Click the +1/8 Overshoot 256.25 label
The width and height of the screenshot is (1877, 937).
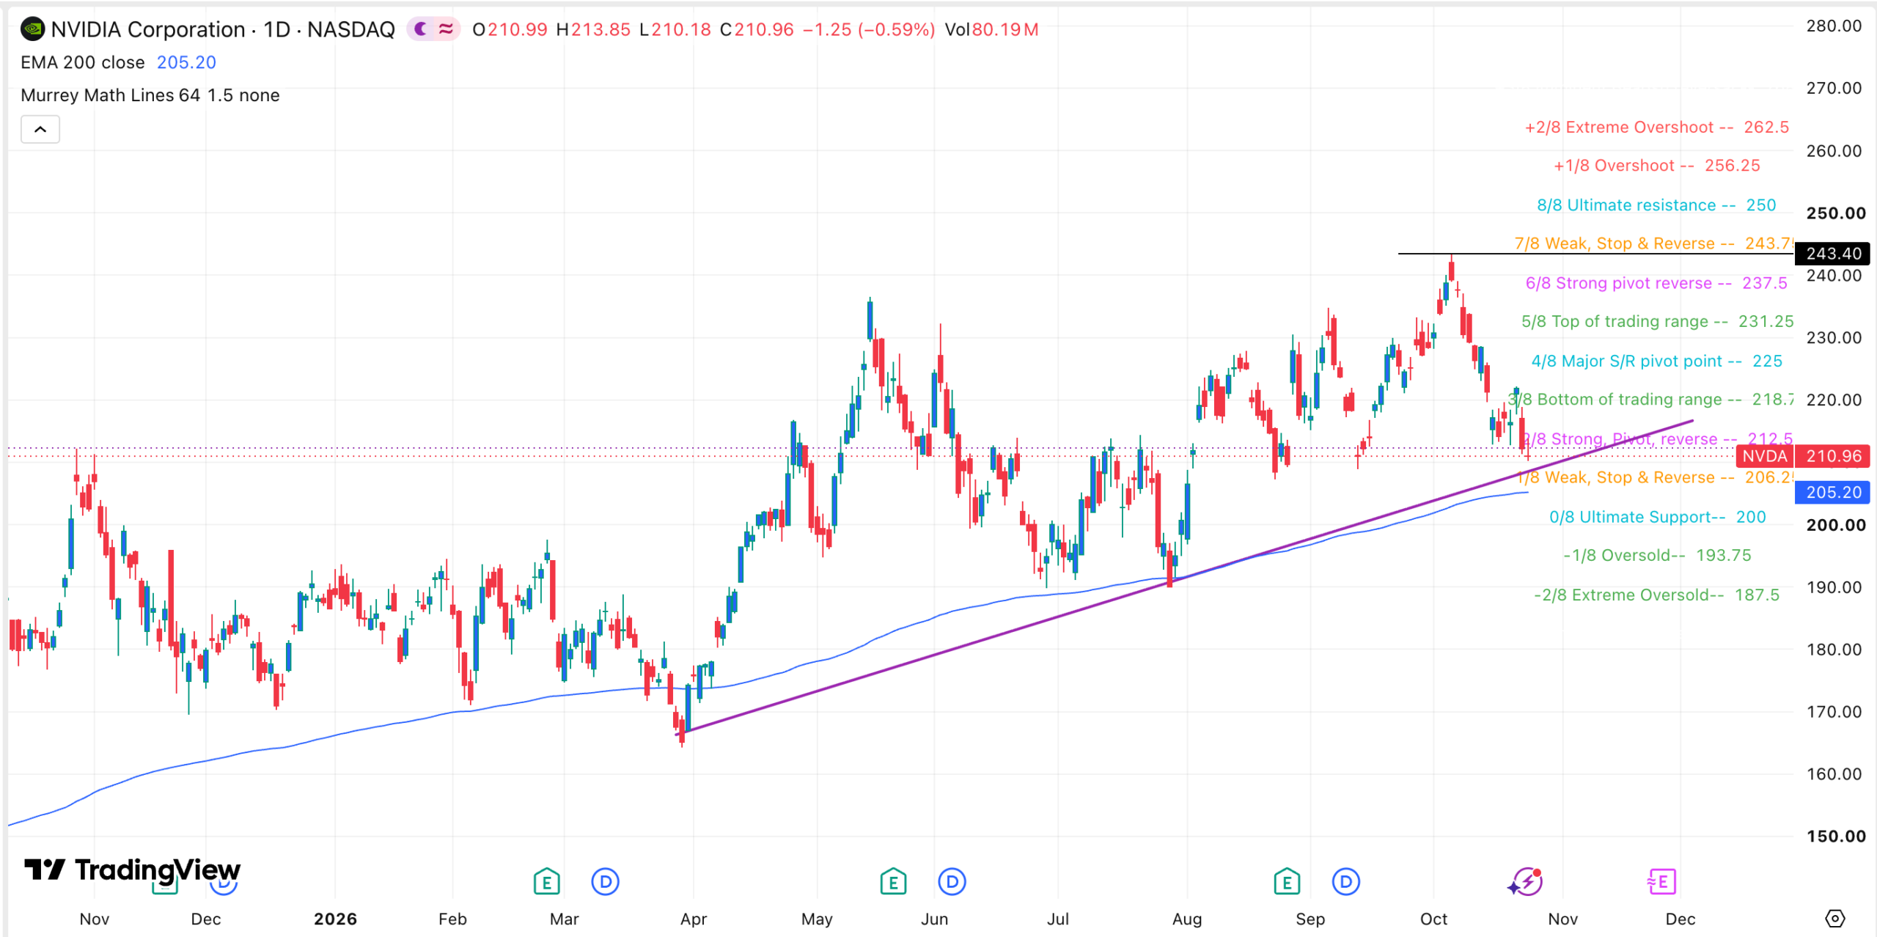1657,166
